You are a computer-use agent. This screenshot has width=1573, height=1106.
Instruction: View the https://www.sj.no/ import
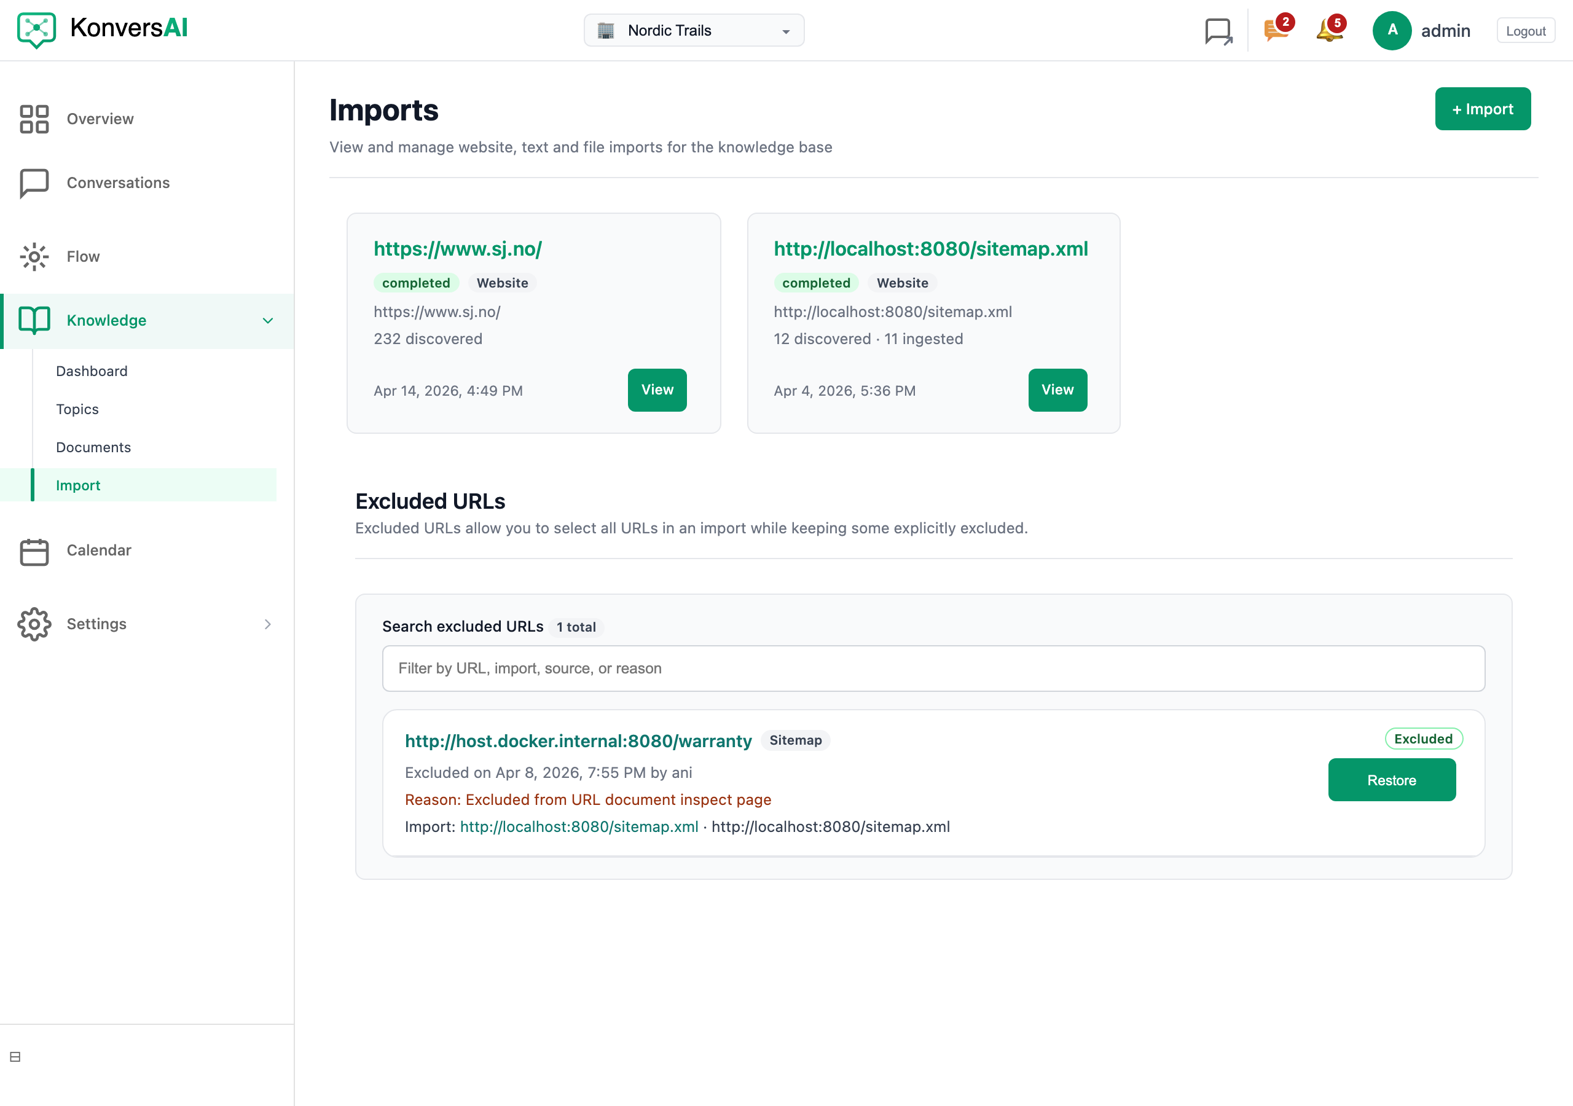pyautogui.click(x=657, y=390)
